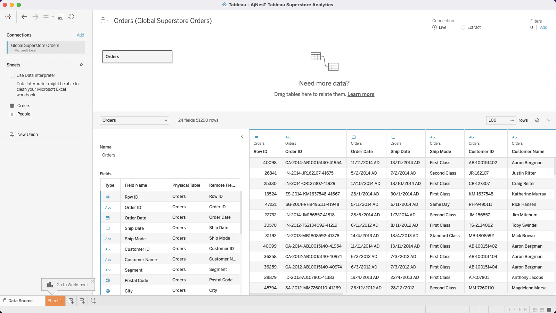Collapse the metadata pane with left chevron
The height and width of the screenshot is (313, 556).
242,136
